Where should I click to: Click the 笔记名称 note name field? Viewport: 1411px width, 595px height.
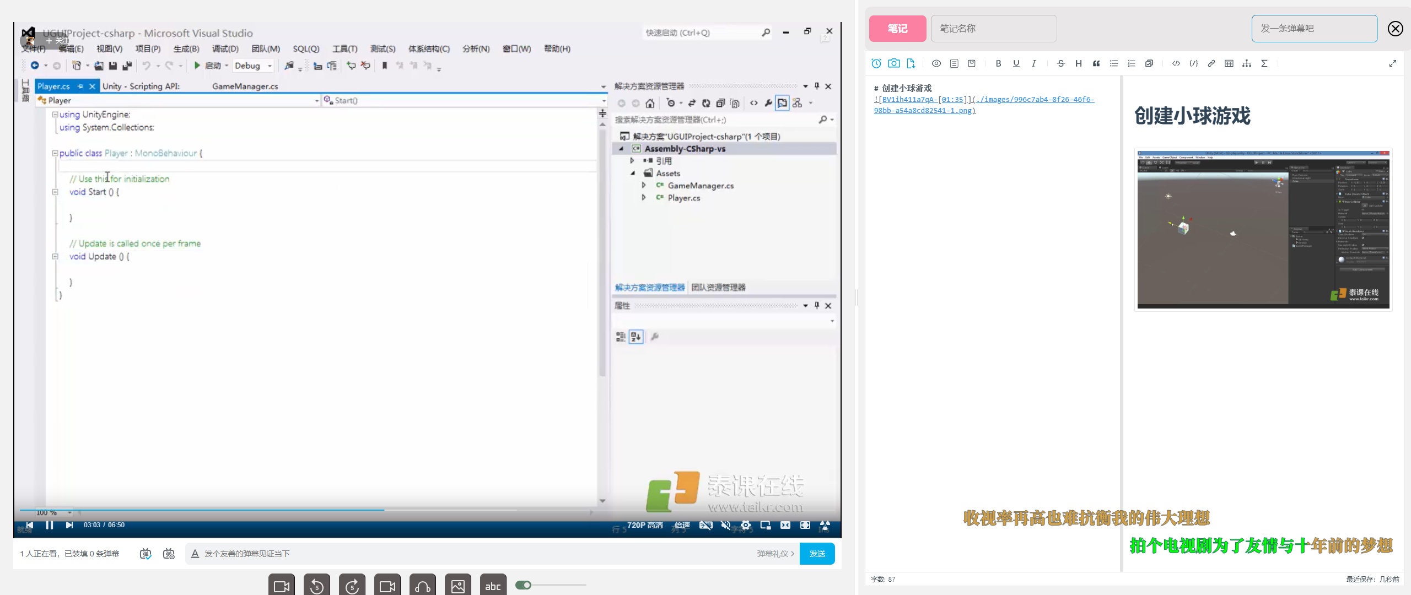click(993, 29)
